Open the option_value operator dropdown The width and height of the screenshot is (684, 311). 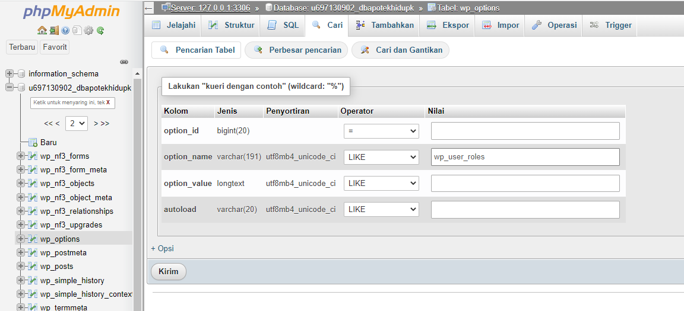tap(381, 183)
